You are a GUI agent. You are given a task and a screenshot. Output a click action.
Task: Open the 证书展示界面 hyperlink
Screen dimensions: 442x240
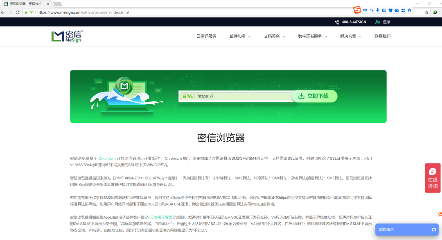tap(161, 217)
